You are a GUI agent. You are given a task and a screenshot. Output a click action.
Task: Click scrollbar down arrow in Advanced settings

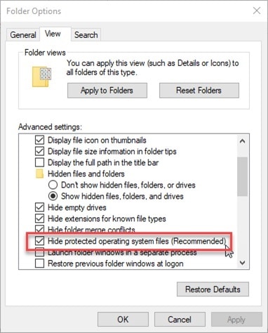coord(242,263)
